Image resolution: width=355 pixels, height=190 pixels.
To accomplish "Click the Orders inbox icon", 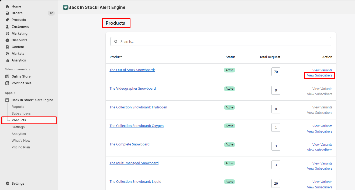I will pos(7,13).
